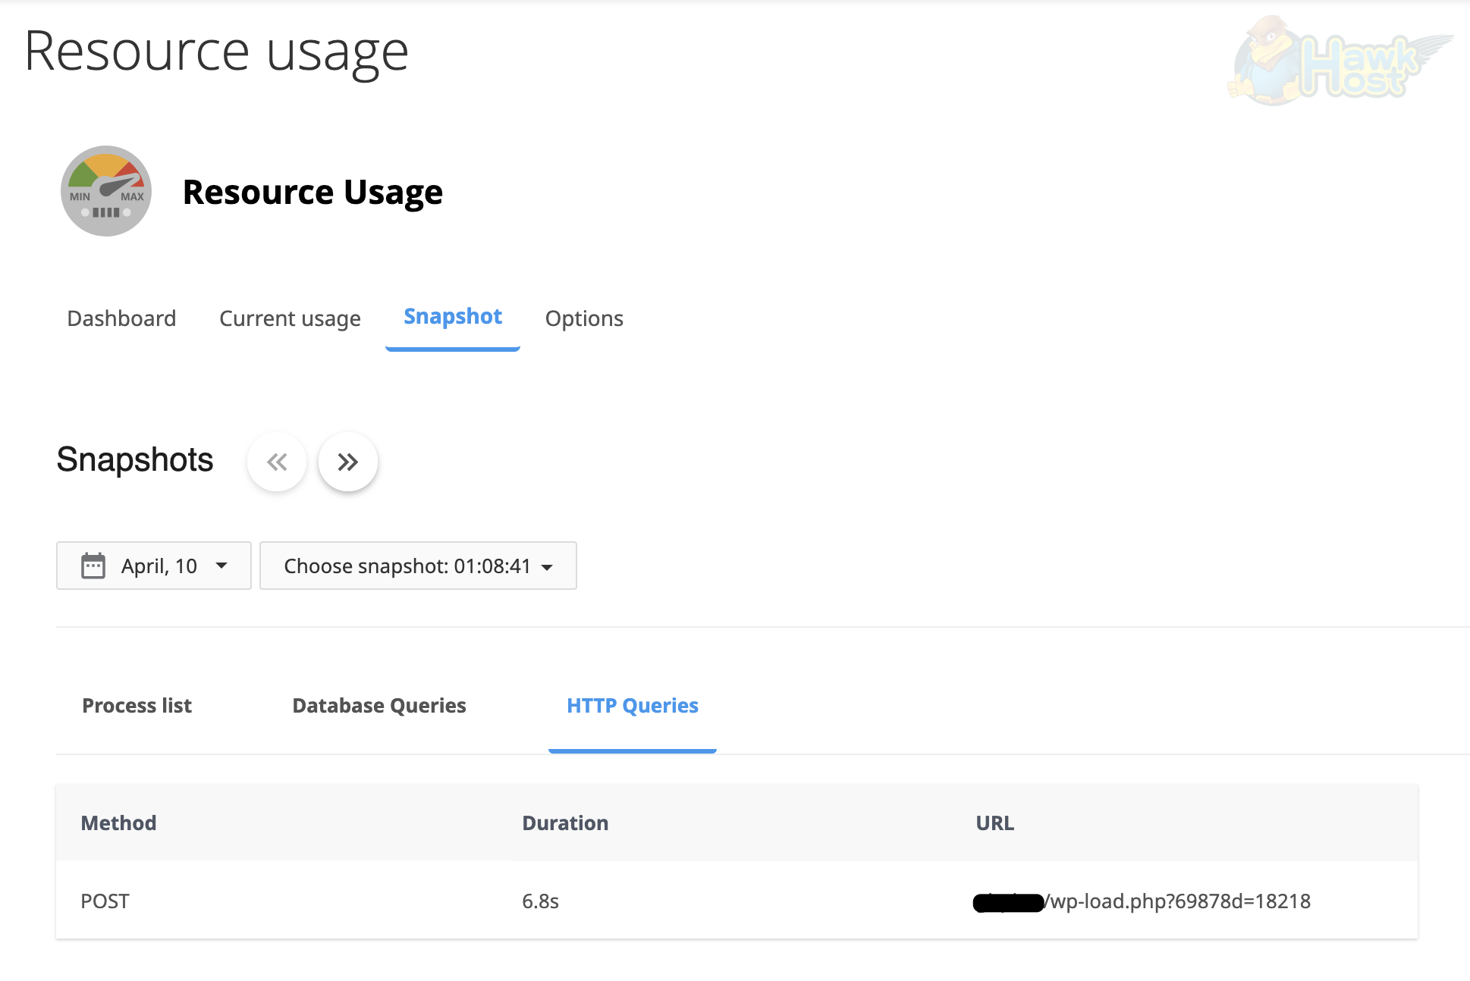The image size is (1470, 981).
Task: Select the previous snapshots navigation control
Action: [x=276, y=461]
